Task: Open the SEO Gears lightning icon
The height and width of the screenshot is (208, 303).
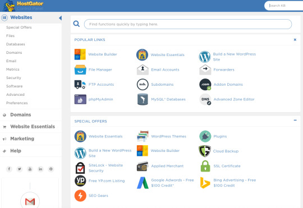Action: tap(80, 196)
